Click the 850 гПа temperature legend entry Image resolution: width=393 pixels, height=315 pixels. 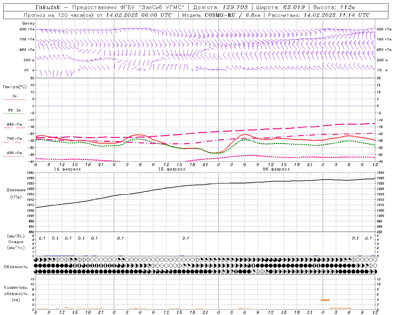(14, 124)
